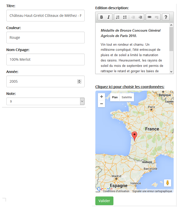Focus the Nom Cépage input field
179x209 pixels.
(46, 59)
